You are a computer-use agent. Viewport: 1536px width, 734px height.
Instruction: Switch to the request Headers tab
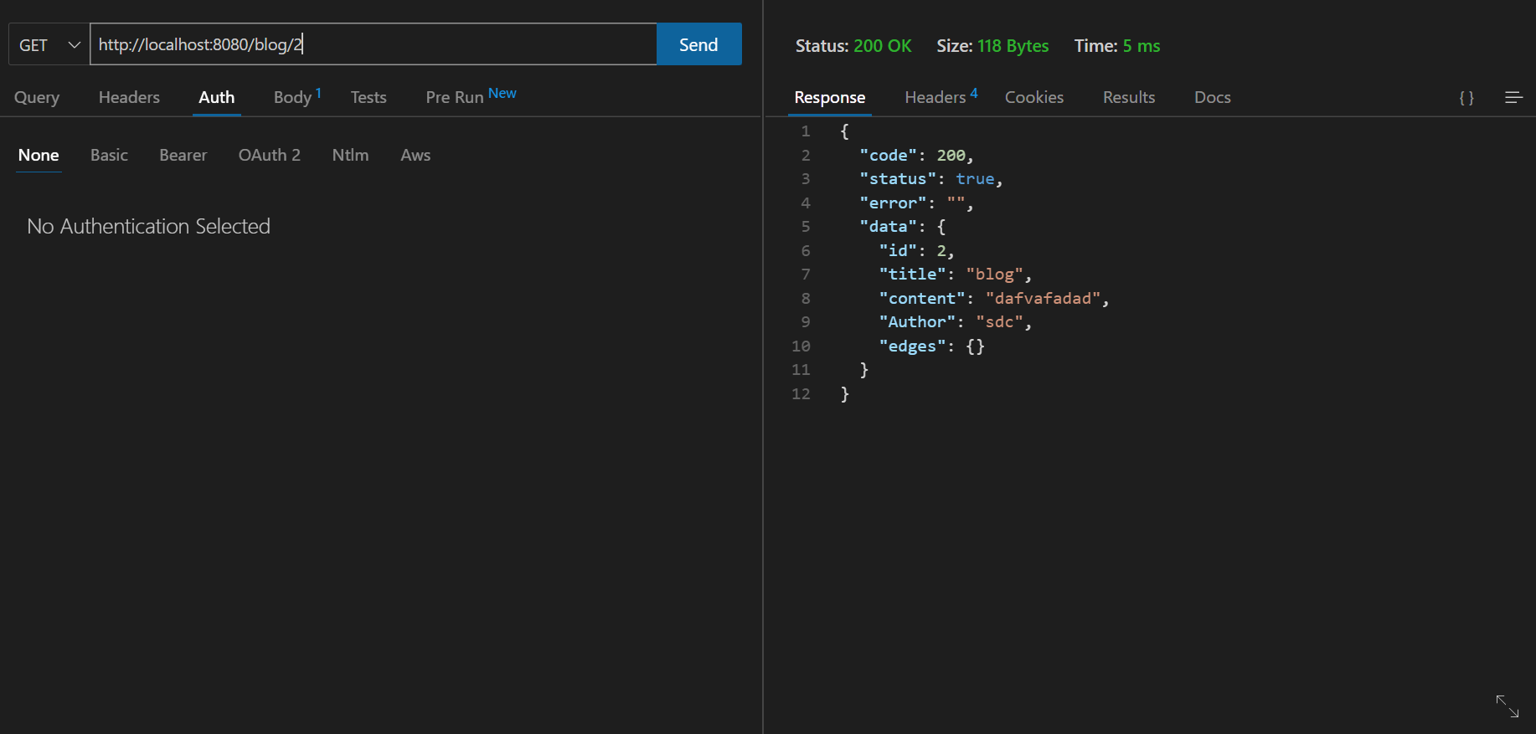[x=129, y=98]
